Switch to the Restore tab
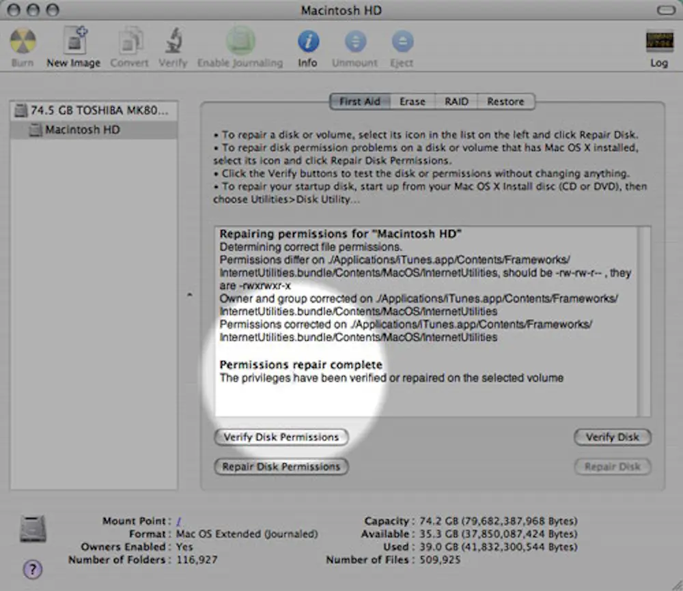The height and width of the screenshot is (591, 683). (505, 101)
